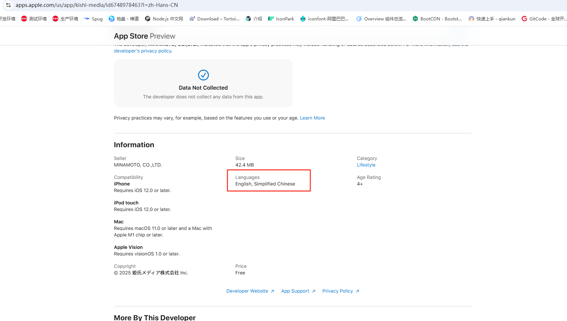Select the copyright text 姫氏メディア株式会社 Inc.

click(x=160, y=273)
